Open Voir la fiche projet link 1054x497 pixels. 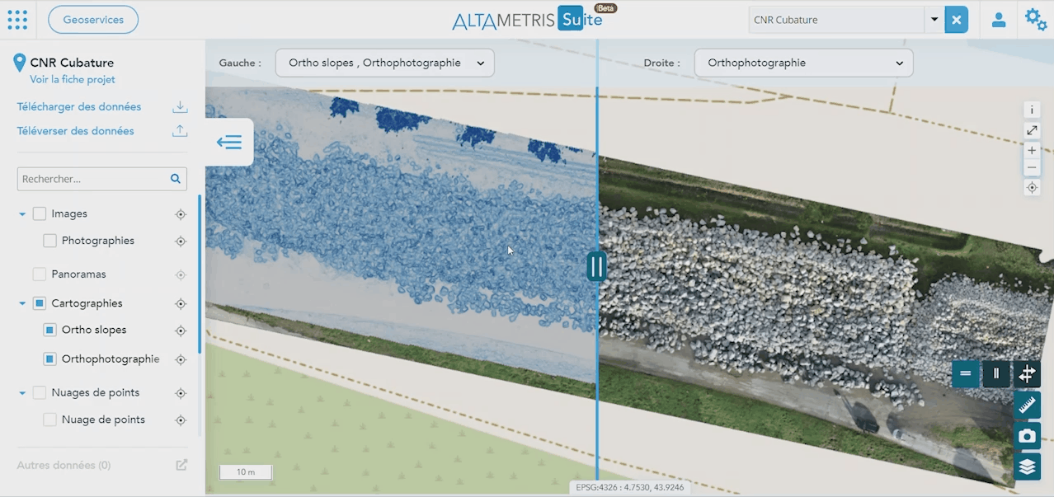(73, 80)
